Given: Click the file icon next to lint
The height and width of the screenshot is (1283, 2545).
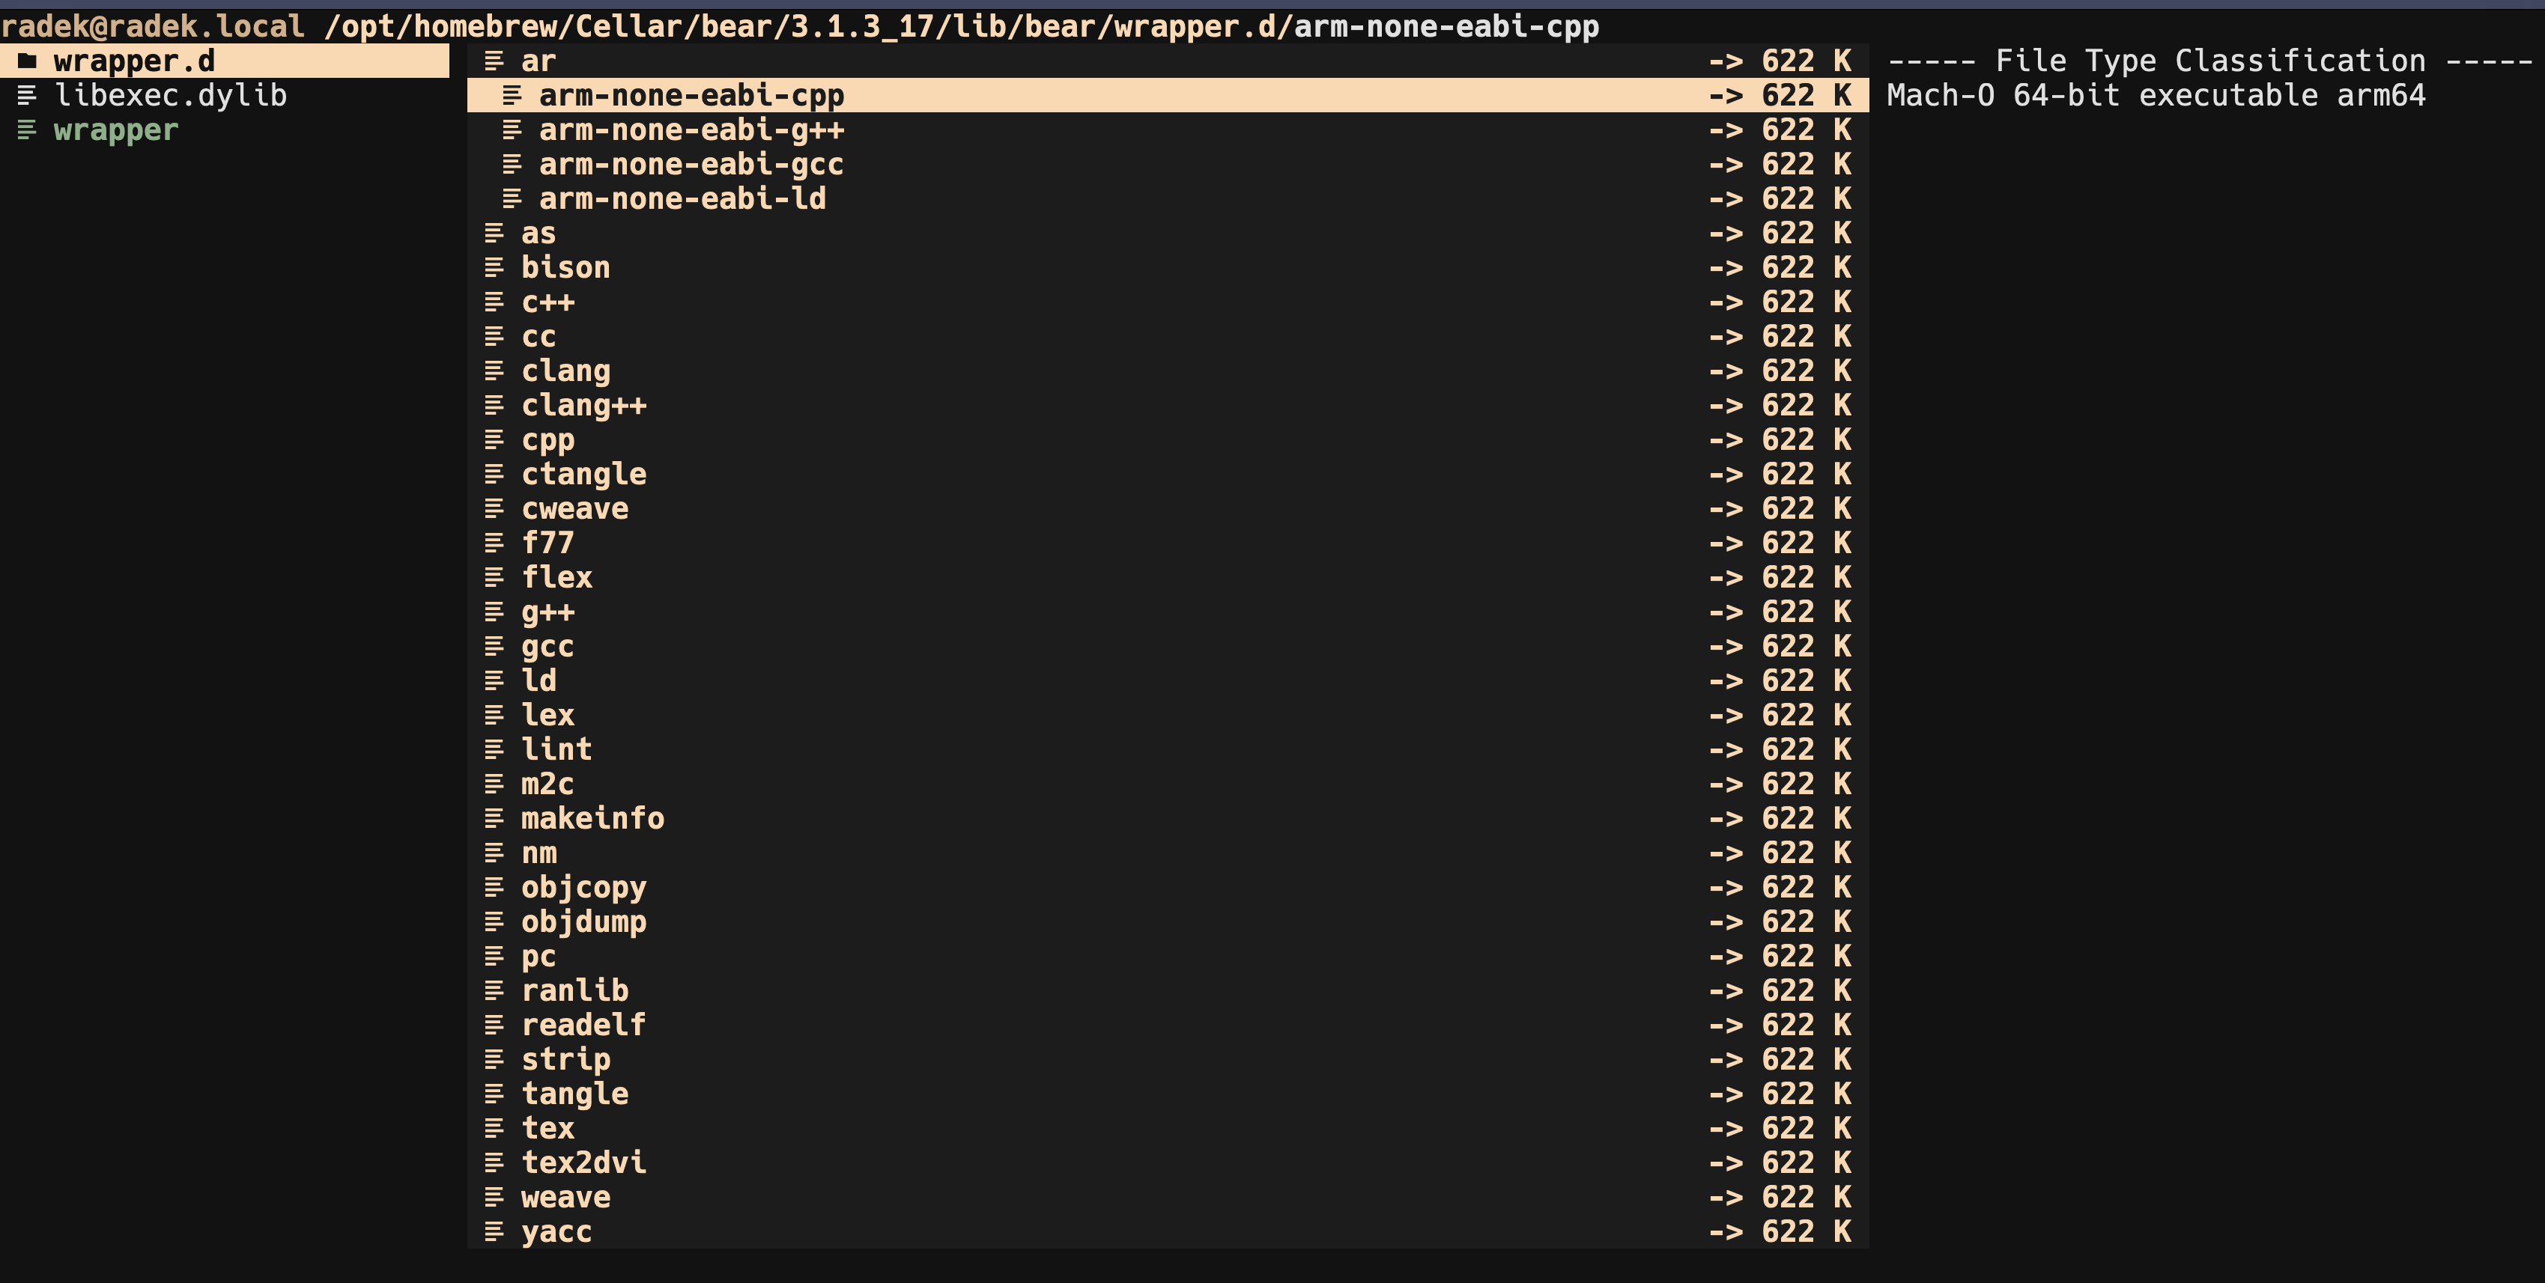Looking at the screenshot, I should [494, 749].
